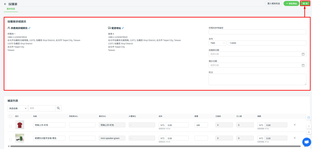
Task: Edit supplier details with the pencil icon
Action: 29,28
